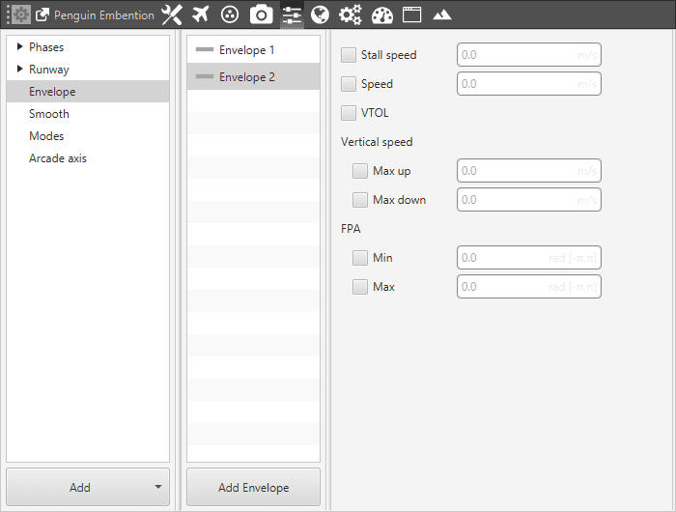The height and width of the screenshot is (512, 676).
Task: Open the window panel icon
Action: tap(411, 14)
